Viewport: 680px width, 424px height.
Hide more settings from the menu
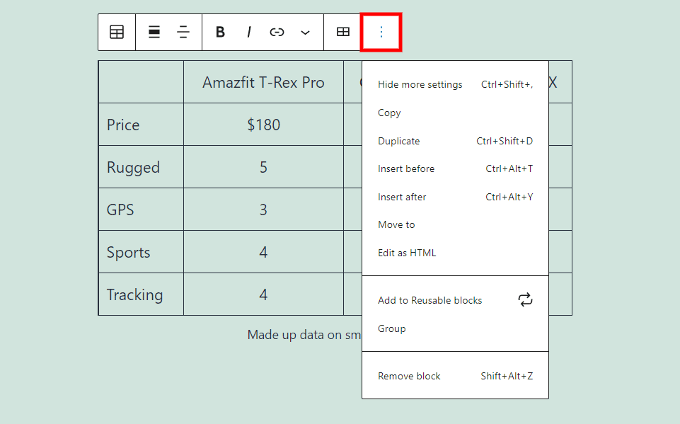(420, 84)
